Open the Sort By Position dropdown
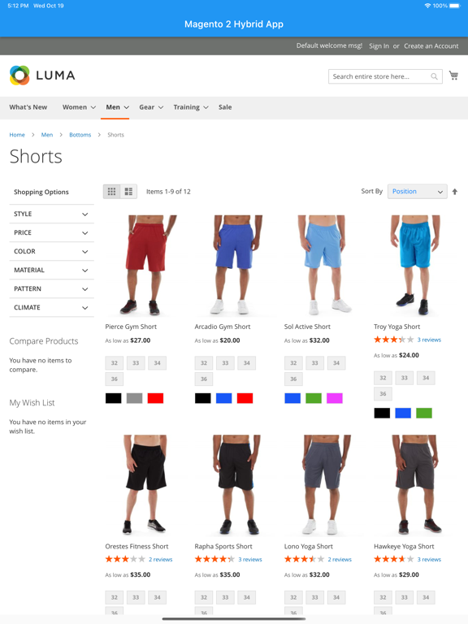The height and width of the screenshot is (624, 468). (417, 192)
